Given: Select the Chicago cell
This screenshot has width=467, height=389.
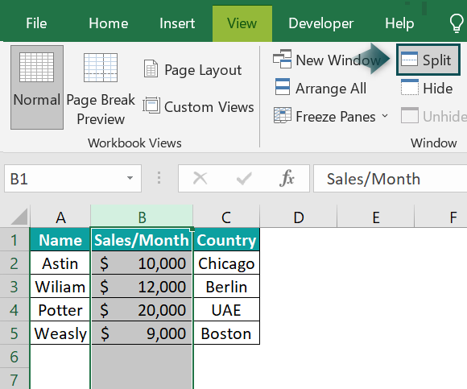Looking at the screenshot, I should (x=226, y=263).
